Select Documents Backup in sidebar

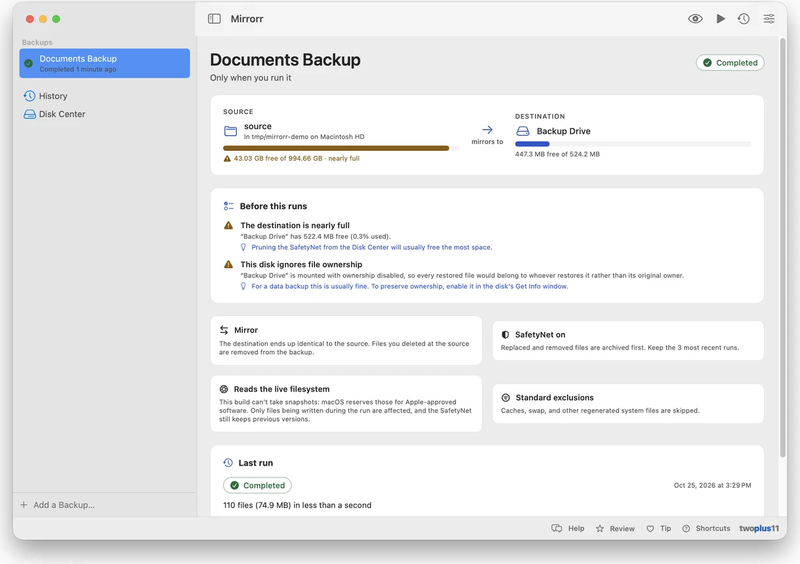coord(104,63)
